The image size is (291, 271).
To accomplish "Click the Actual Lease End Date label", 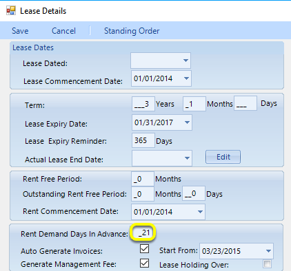I will pyautogui.click(x=64, y=160).
